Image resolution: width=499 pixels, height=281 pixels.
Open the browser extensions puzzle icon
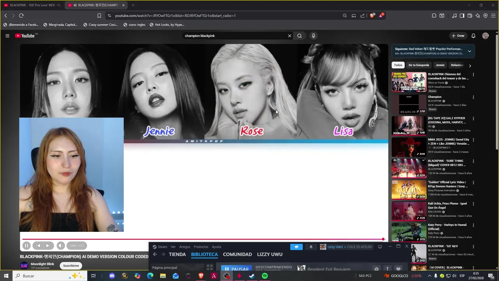(434, 16)
